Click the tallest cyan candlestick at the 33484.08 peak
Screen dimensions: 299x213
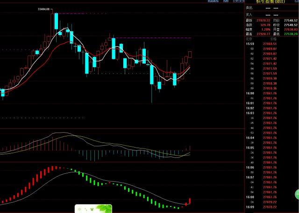[x=56, y=21]
